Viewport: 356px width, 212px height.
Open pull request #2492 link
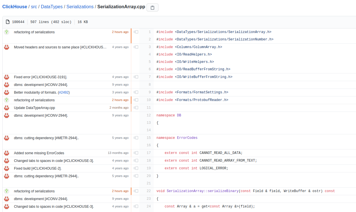pyautogui.click(x=64, y=92)
